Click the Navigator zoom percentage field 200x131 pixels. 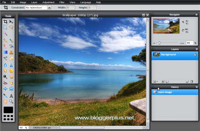click(x=190, y=43)
